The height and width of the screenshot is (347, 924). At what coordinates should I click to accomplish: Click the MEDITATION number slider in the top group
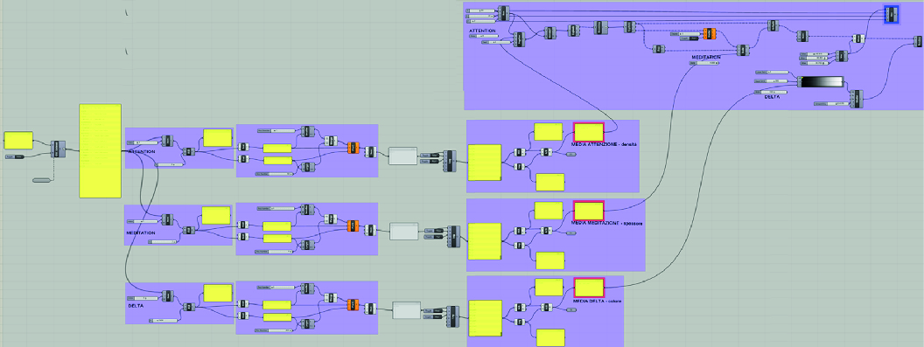(704, 62)
